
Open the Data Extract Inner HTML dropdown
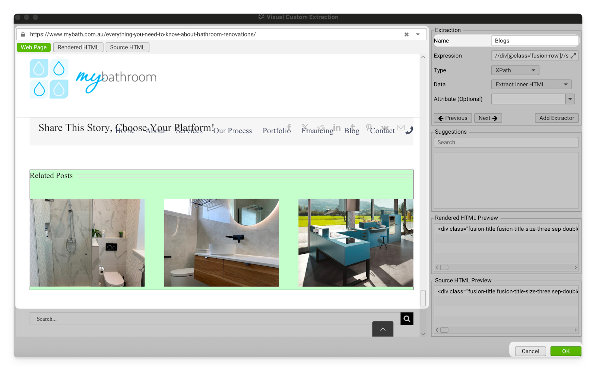(x=531, y=84)
